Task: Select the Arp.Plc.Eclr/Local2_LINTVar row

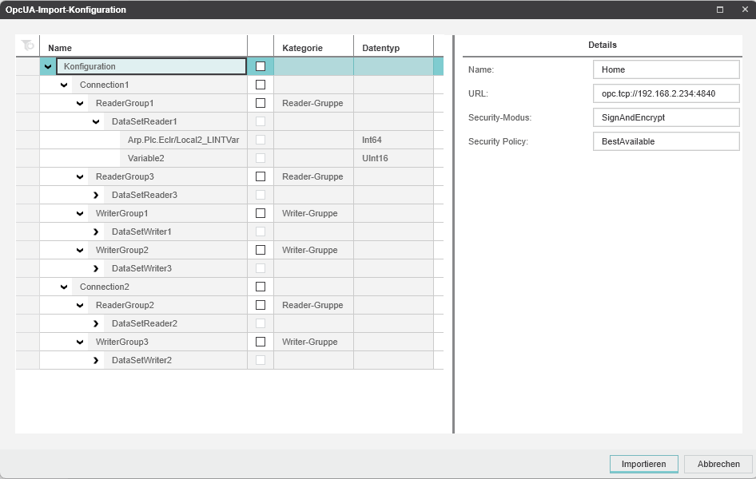Action: coord(183,140)
